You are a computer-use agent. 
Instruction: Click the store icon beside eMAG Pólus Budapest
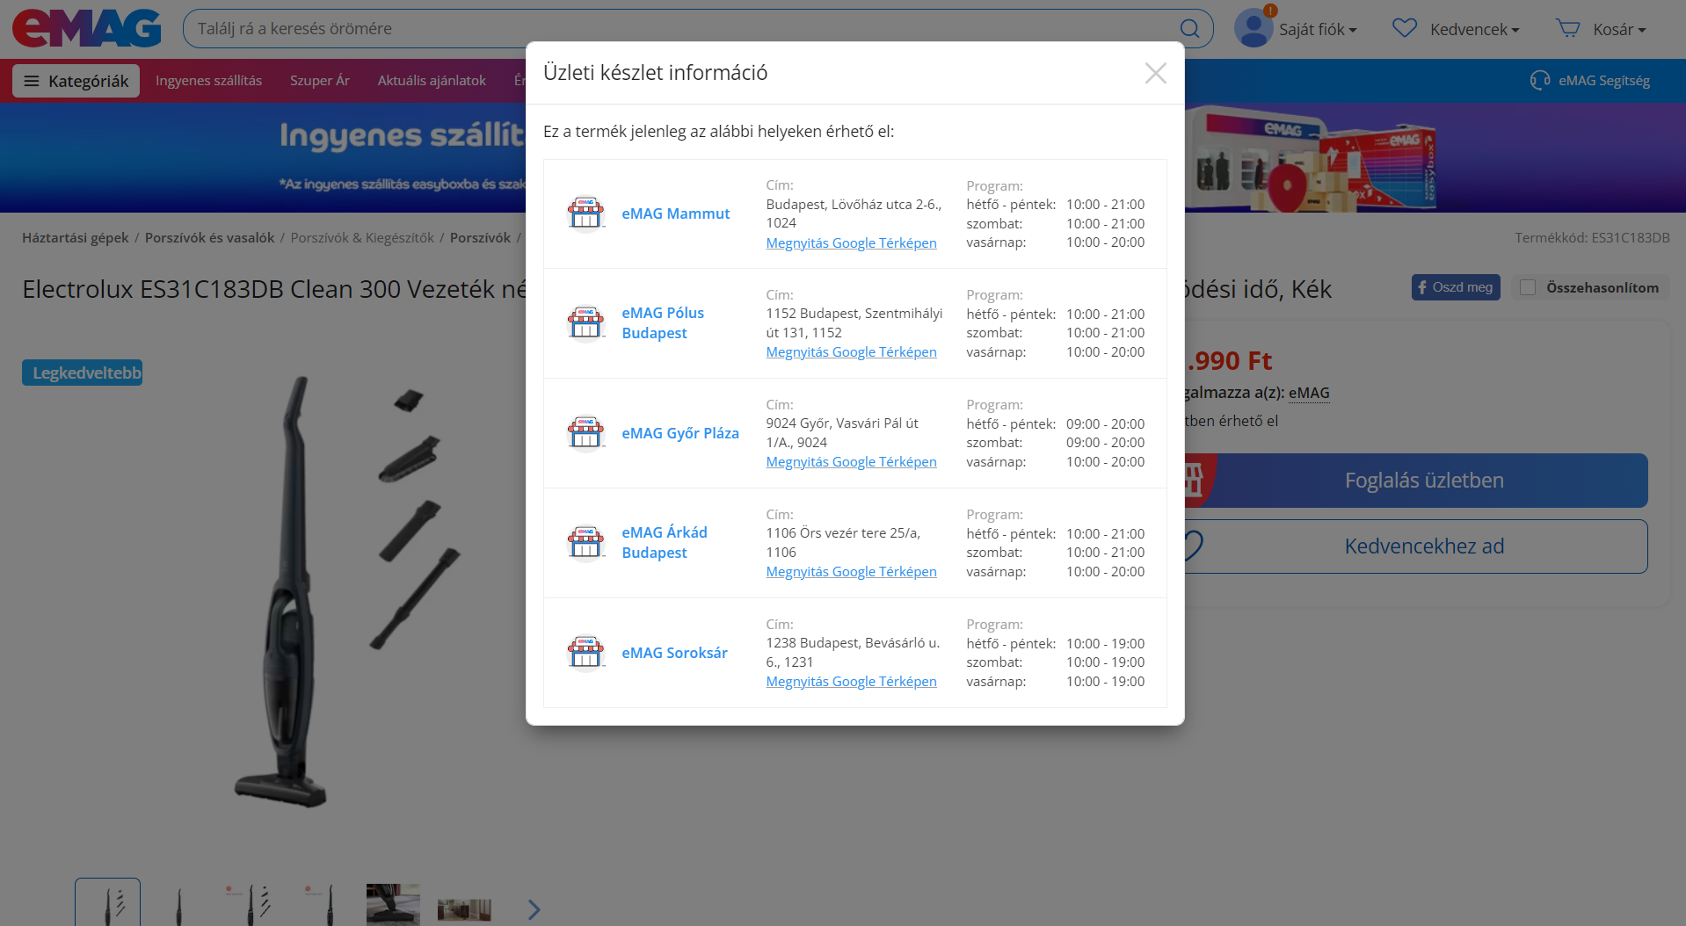pos(585,323)
